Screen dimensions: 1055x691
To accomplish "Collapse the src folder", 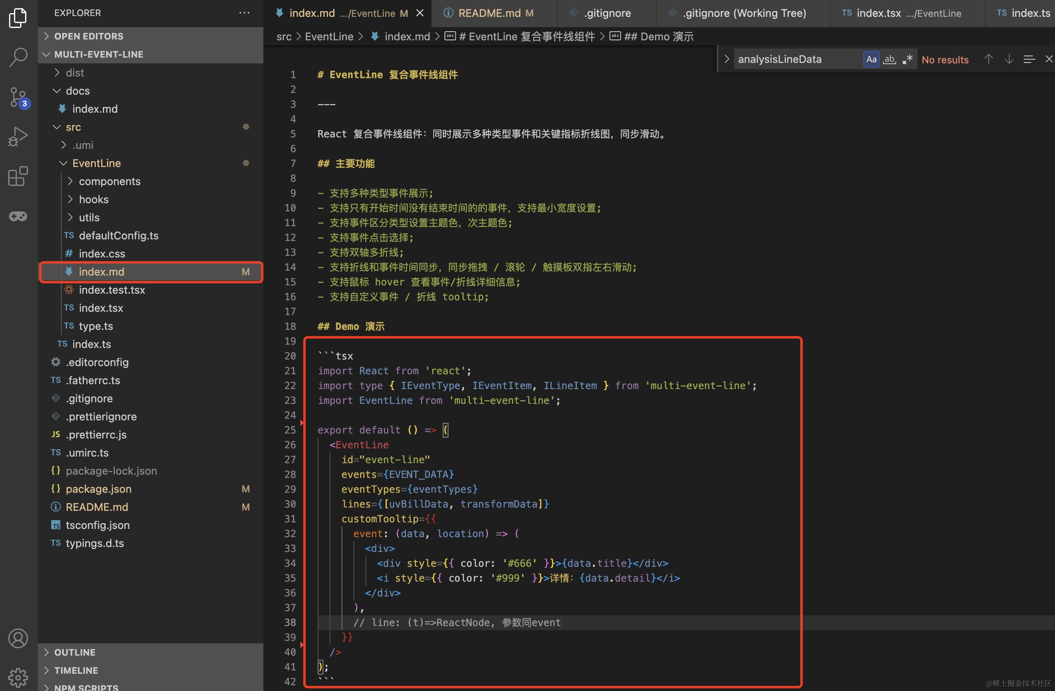I will [150, 127].
